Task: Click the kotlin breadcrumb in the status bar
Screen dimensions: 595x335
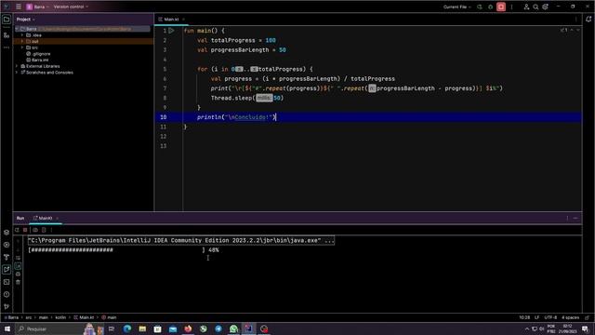Action: [60, 317]
